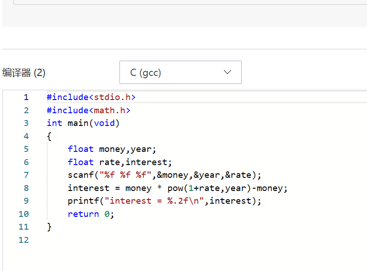Click the printf statement on line 9
Screen dimensions: 367x271
[x=164, y=201]
